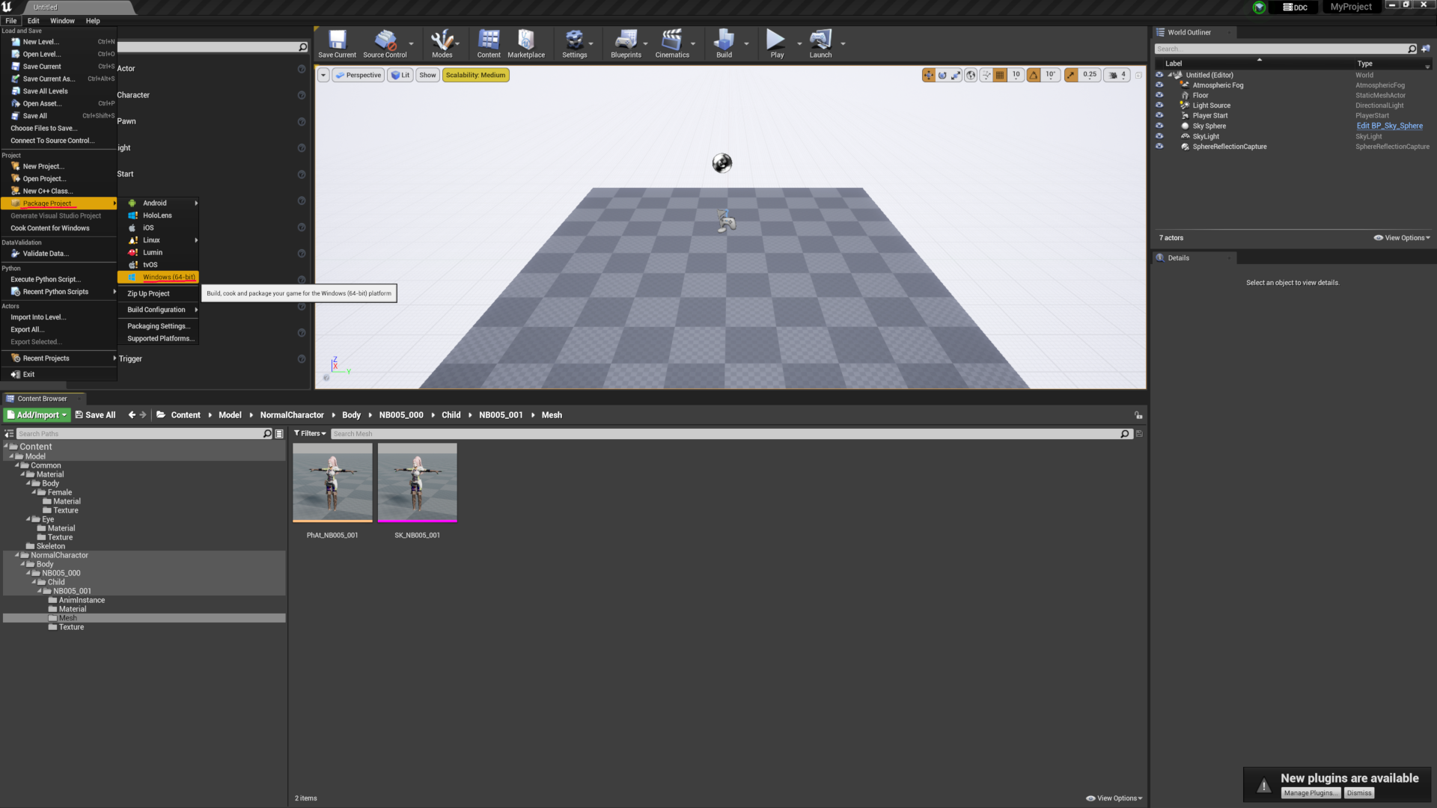Select the scale gizmo in viewport
Screen dimensions: 1437x808
click(956, 75)
